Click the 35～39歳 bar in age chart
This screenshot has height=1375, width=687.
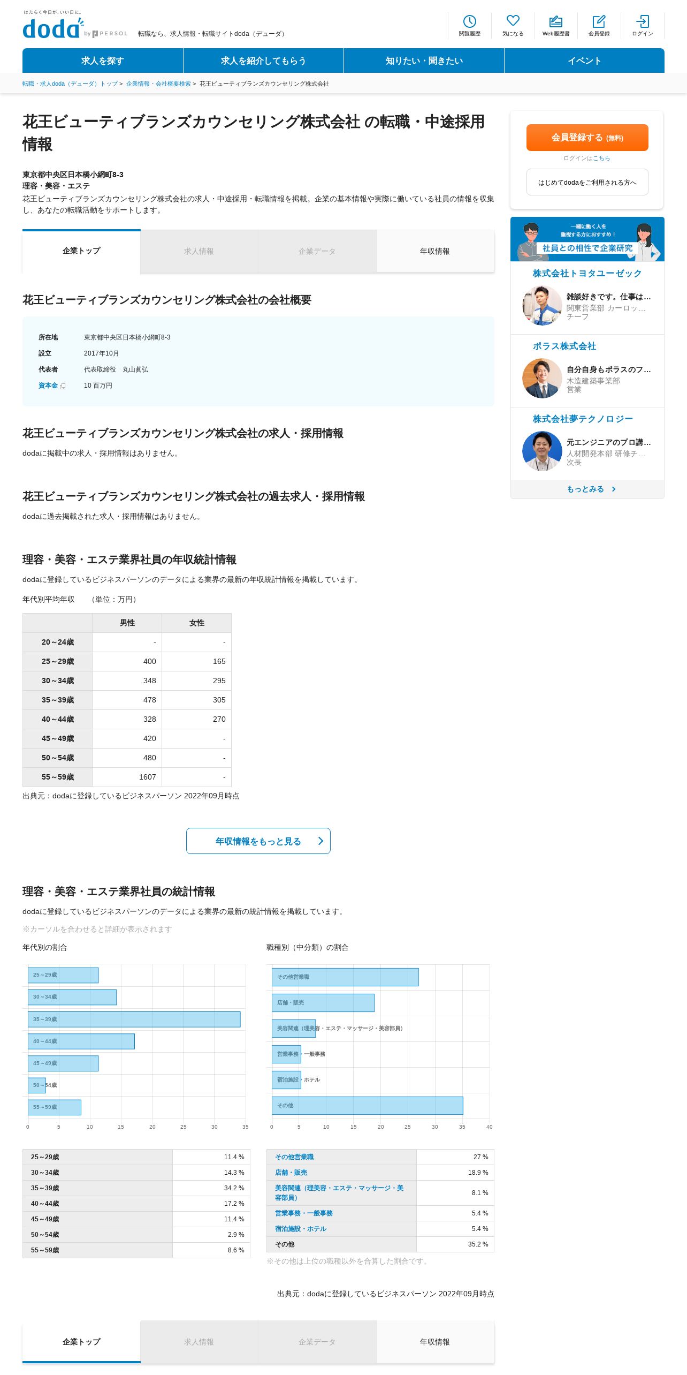(x=134, y=1019)
